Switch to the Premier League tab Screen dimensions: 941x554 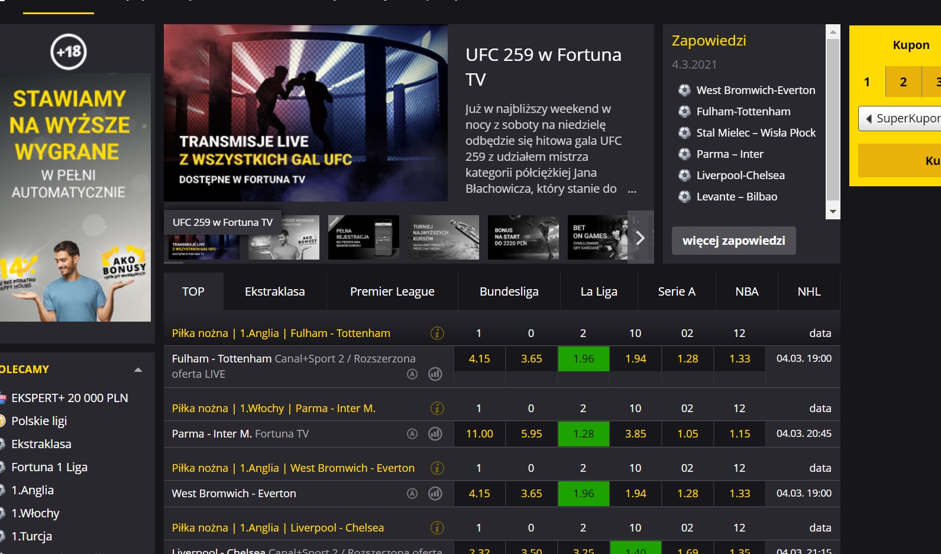392,291
